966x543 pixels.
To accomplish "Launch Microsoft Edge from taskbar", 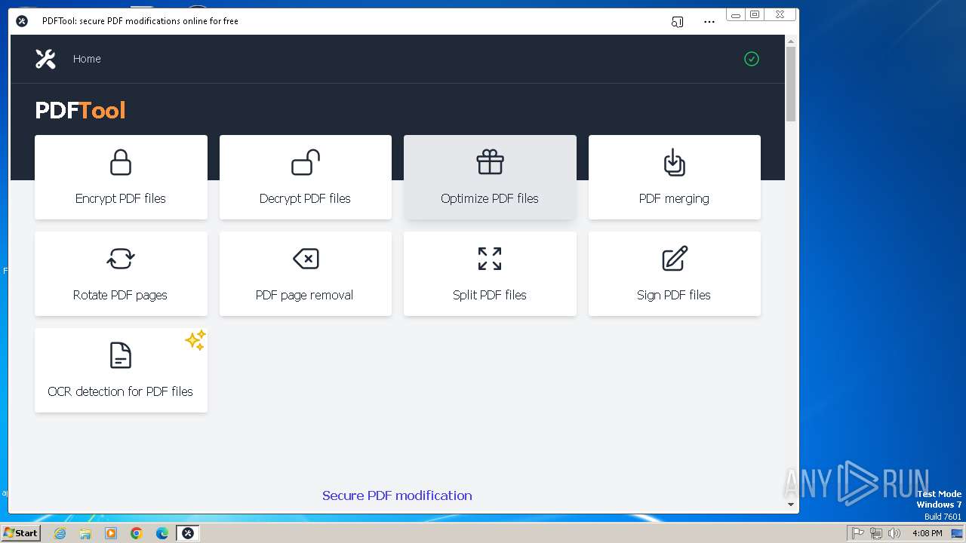I will click(162, 533).
